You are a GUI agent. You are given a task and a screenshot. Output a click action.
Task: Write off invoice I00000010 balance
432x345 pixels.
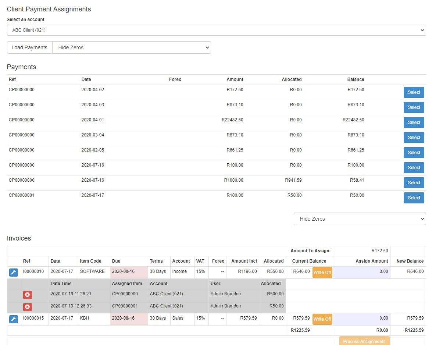click(322, 273)
